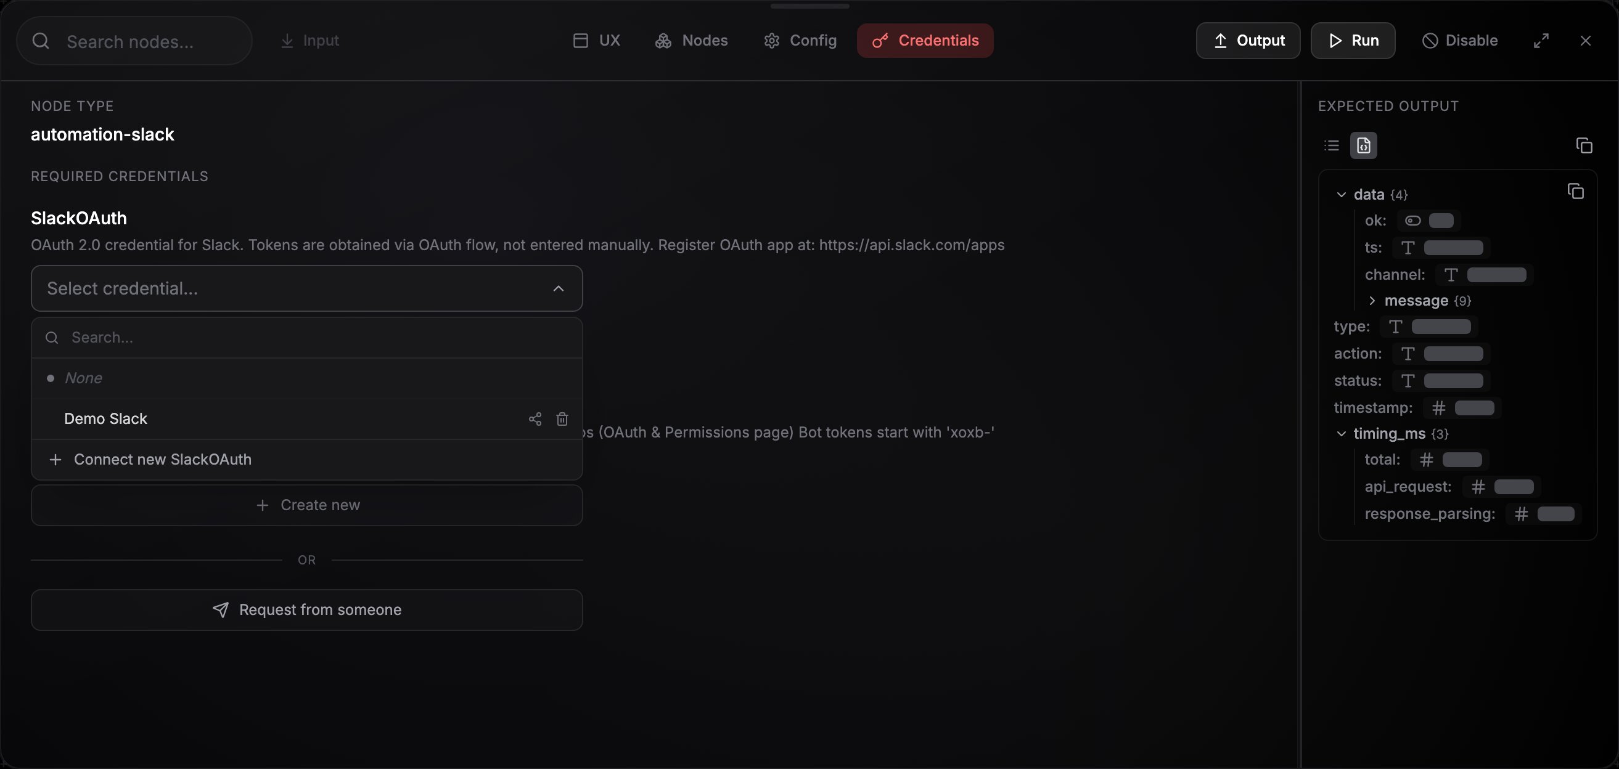Close the node settings panel
Viewport: 1619px width, 769px height.
tap(1586, 41)
